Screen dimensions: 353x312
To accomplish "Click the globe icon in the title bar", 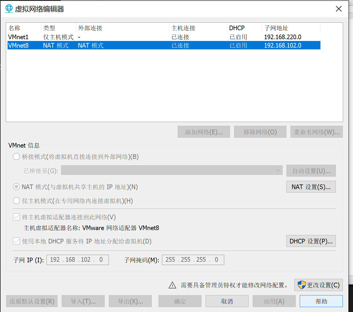I will [9, 9].
